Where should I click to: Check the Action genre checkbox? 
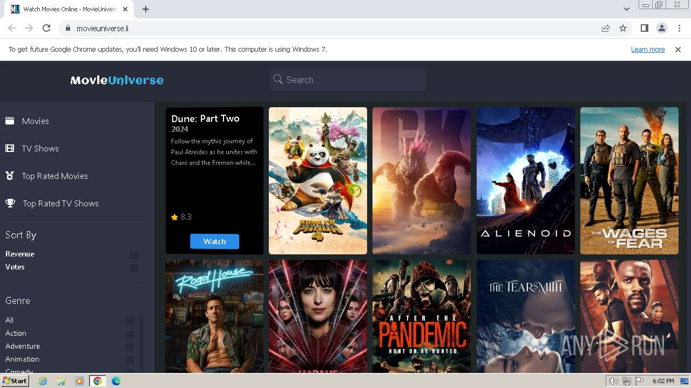130,334
